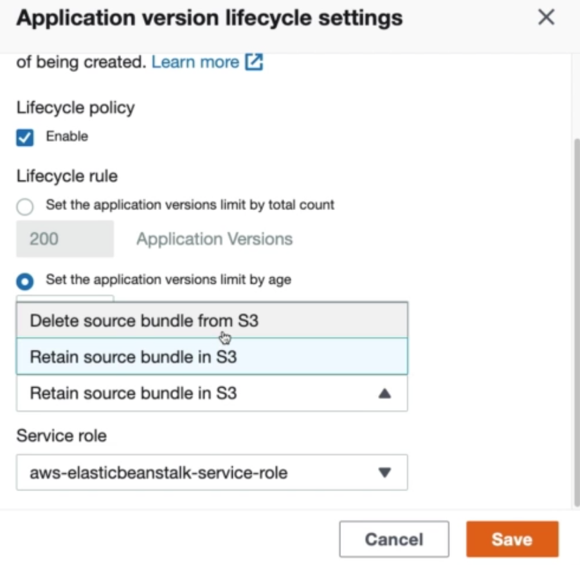Image resolution: width=580 pixels, height=565 pixels.
Task: Click the upward chevron on source bundle dropdown
Action: coord(385,393)
